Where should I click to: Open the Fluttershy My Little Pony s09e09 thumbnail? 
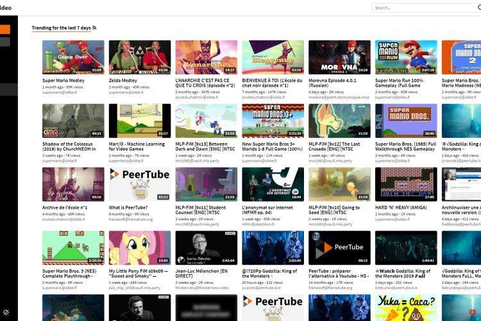coord(140,248)
